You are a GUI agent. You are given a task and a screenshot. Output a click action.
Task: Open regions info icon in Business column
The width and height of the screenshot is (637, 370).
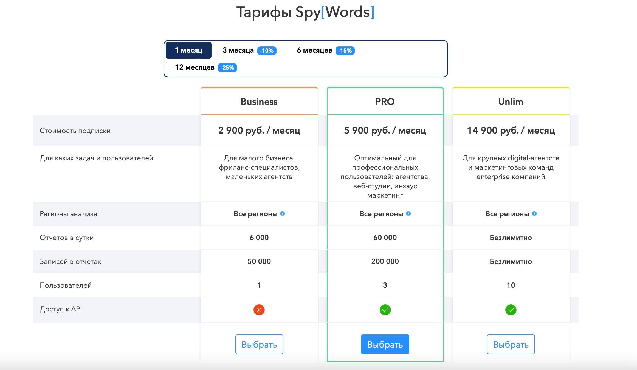(x=282, y=214)
